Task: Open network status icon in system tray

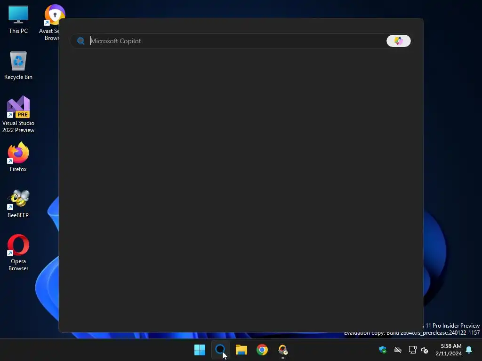Action: pyautogui.click(x=412, y=350)
